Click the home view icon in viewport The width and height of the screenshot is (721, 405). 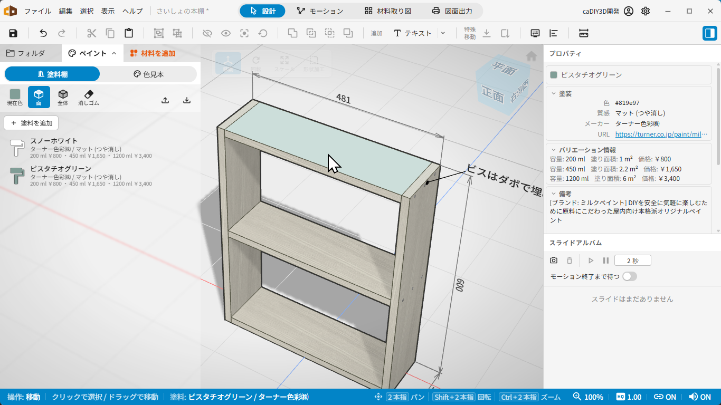(x=532, y=56)
